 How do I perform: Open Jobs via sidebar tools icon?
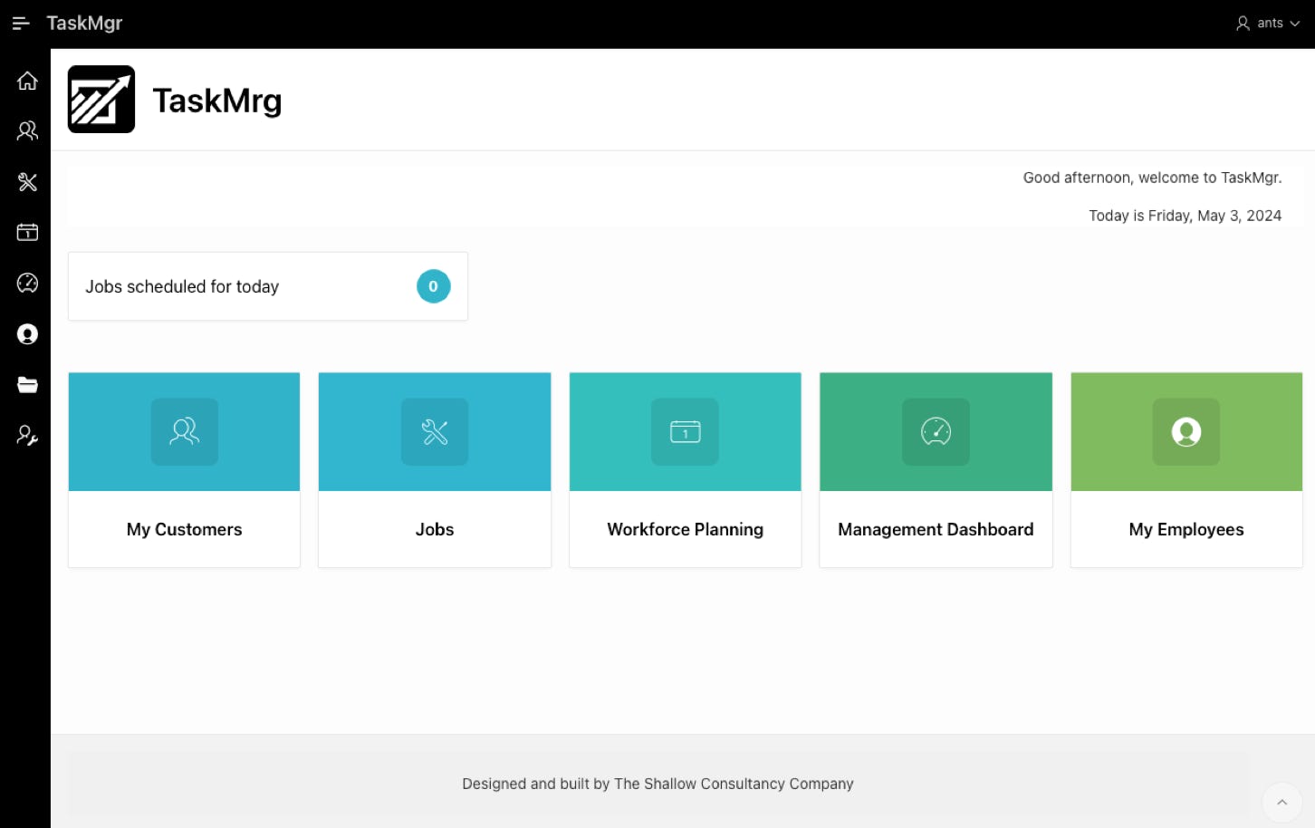coord(27,182)
